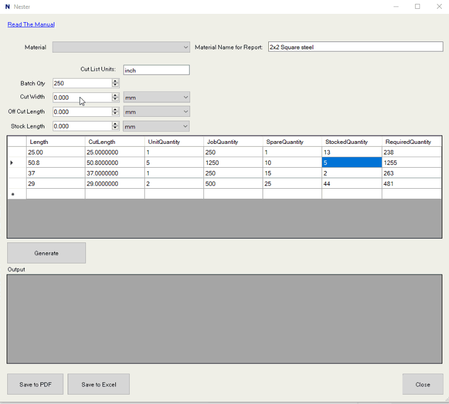Maximize the Nester window
The height and width of the screenshot is (404, 449).
coord(417,6)
